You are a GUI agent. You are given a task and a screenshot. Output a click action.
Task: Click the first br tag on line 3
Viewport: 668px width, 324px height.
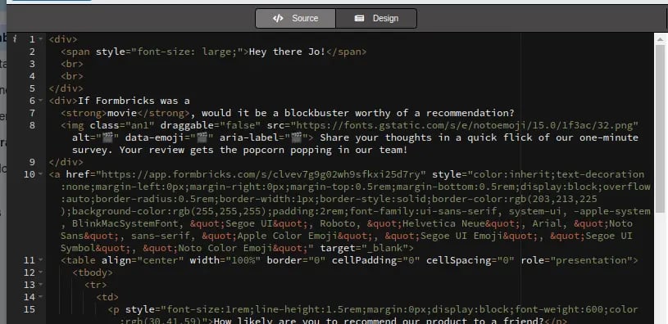coord(72,64)
